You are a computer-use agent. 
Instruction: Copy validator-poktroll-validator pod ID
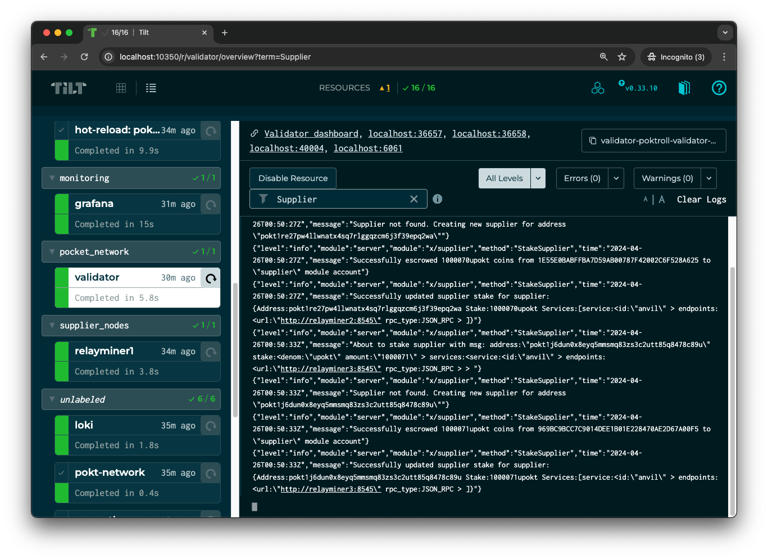click(x=654, y=141)
